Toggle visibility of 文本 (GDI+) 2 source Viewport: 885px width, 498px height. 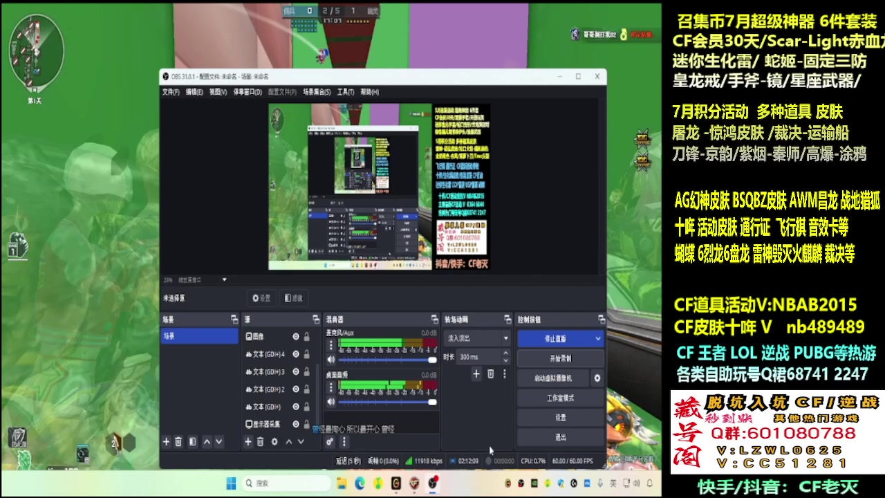tap(295, 389)
